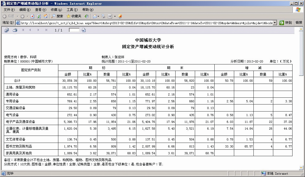Screen dimensions: 305x177
Task: Click the vertical scrollbar thumb
Action: [x=301, y=53]
